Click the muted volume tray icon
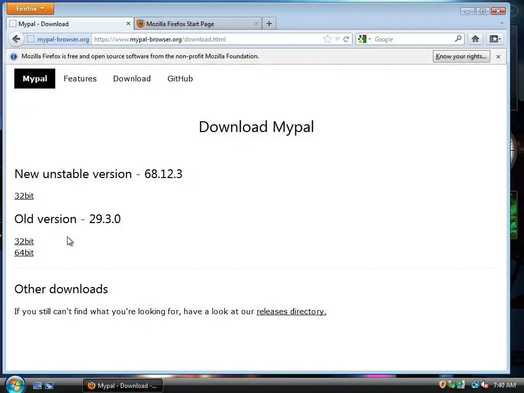This screenshot has width=524, height=393. pyautogui.click(x=485, y=385)
